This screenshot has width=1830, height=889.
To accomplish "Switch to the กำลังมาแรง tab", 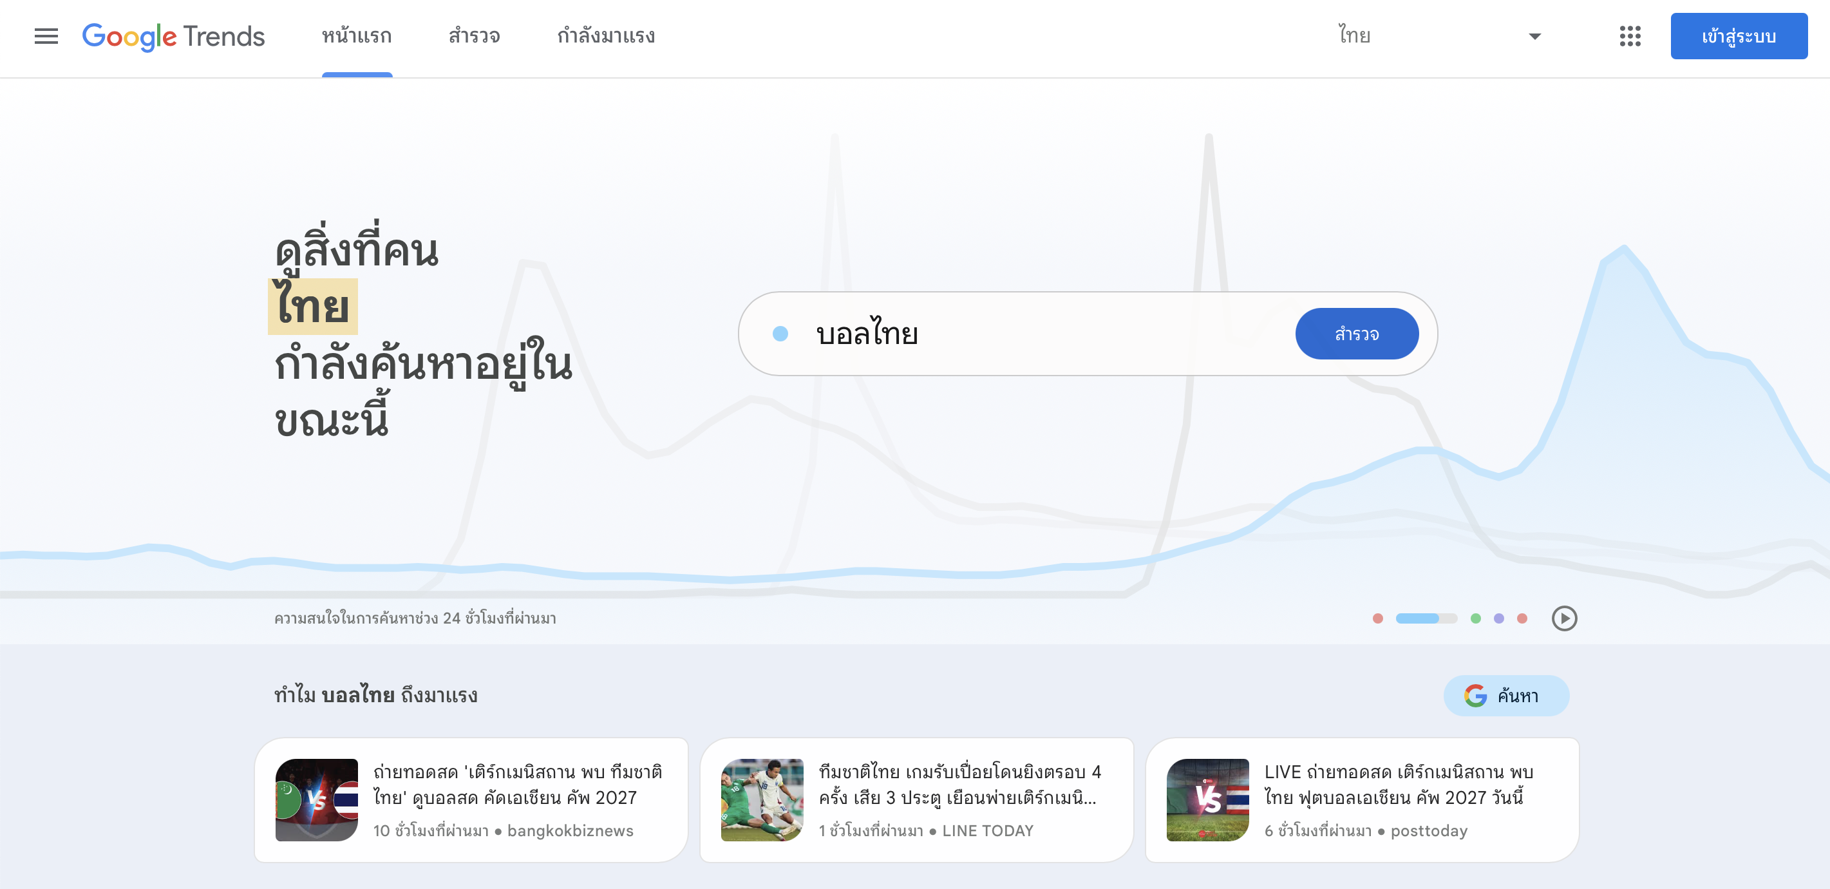I will 605,36.
